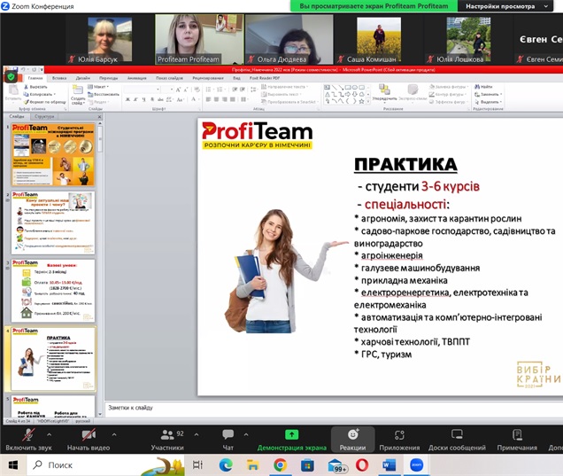Open the Переходы ribbon tab

[108, 78]
